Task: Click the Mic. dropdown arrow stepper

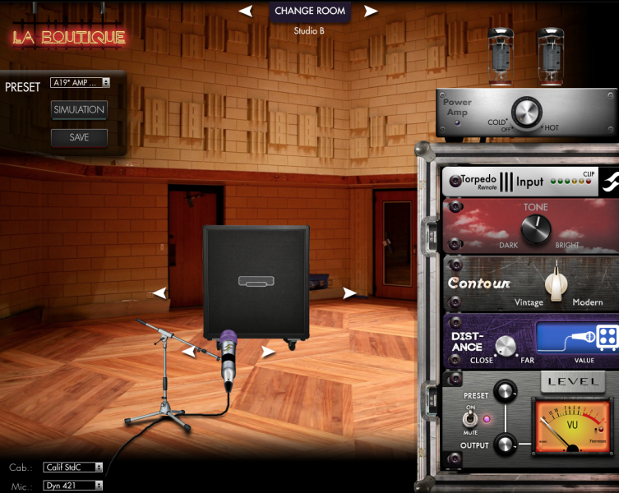Action: click(x=99, y=486)
